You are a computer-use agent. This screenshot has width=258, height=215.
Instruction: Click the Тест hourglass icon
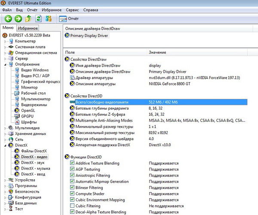pyautogui.click(x=11, y=209)
